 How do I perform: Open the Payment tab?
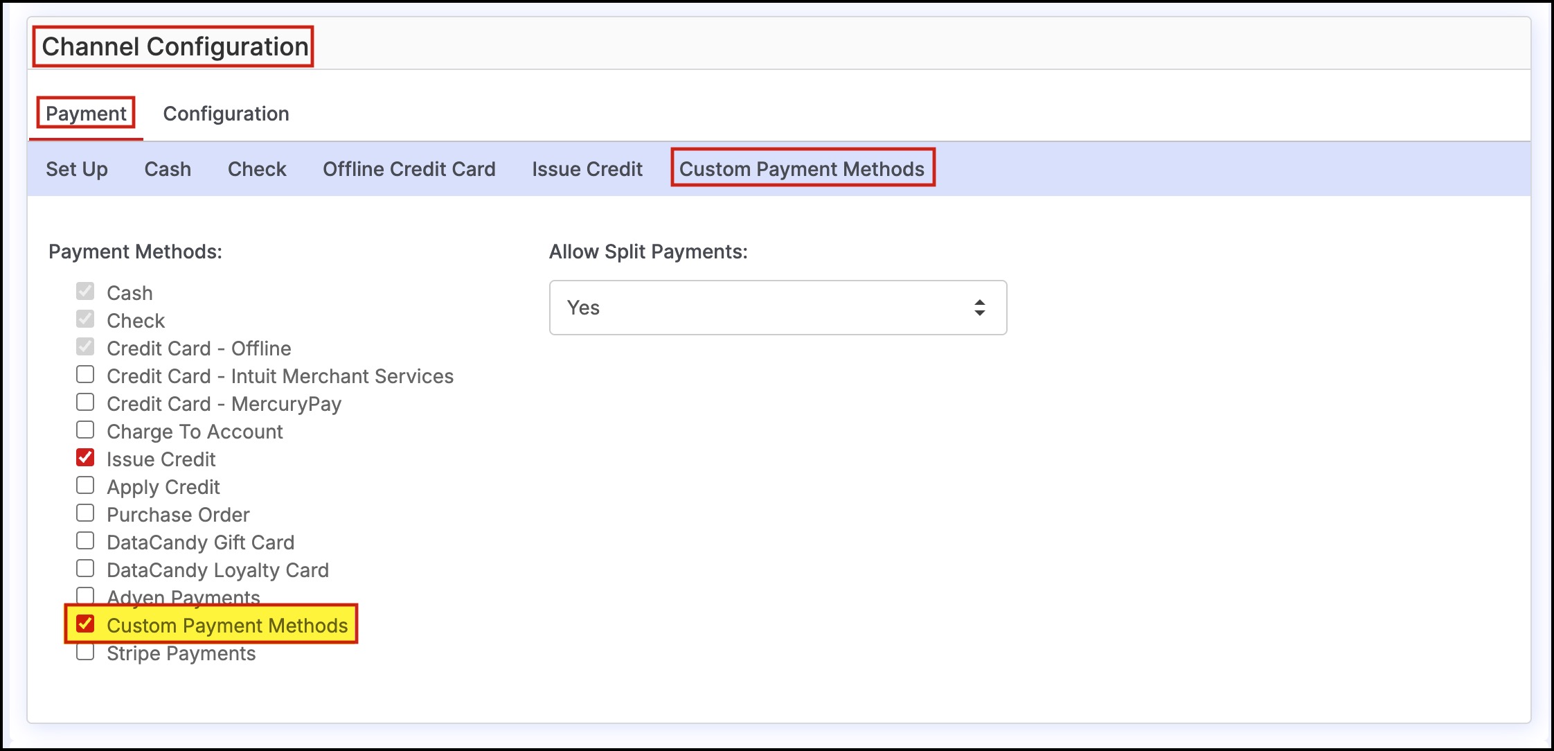[86, 114]
